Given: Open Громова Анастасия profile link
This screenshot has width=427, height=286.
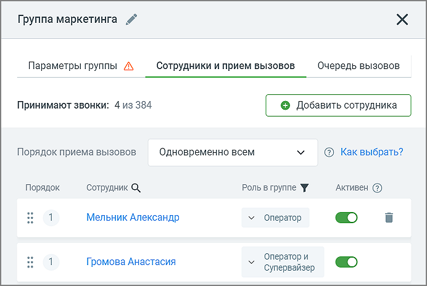Looking at the screenshot, I should (x=131, y=262).
